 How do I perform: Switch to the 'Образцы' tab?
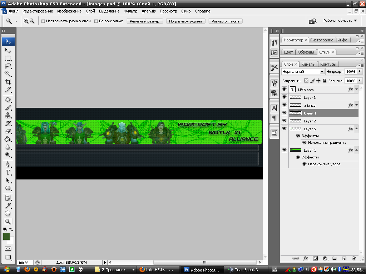pos(306,52)
